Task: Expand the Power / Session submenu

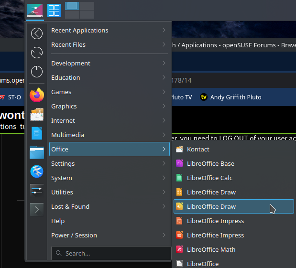Action: coord(109,235)
